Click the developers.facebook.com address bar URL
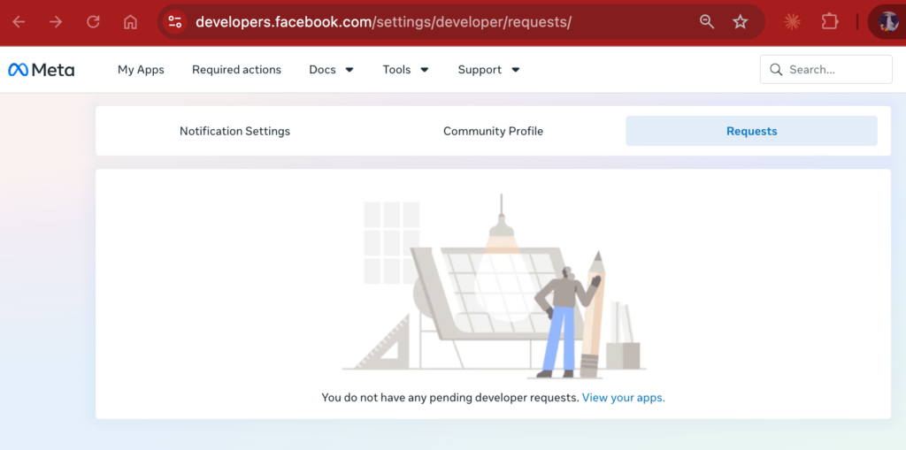 coord(383,22)
